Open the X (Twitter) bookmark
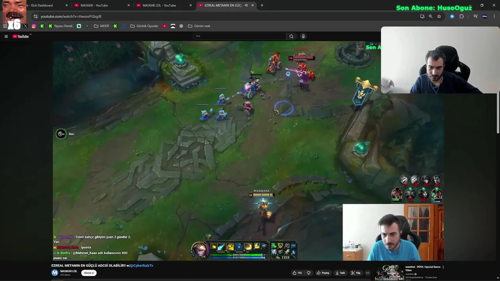The width and height of the screenshot is (500, 281). tap(25, 26)
